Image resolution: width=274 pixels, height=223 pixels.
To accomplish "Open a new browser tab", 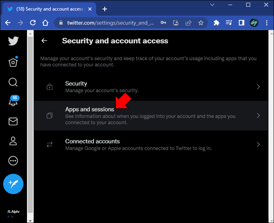I will [104, 9].
